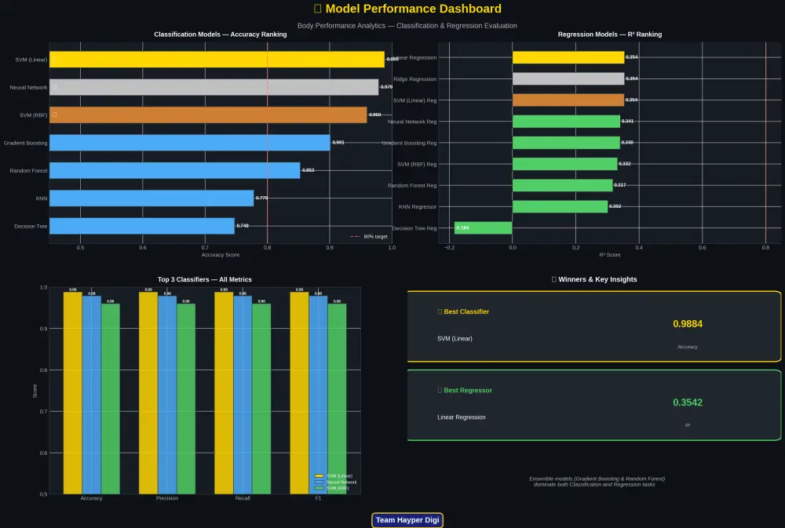Select the yellow SVM (Linear) accuracy bar
Viewport: 785px width, 528px height.
217,60
